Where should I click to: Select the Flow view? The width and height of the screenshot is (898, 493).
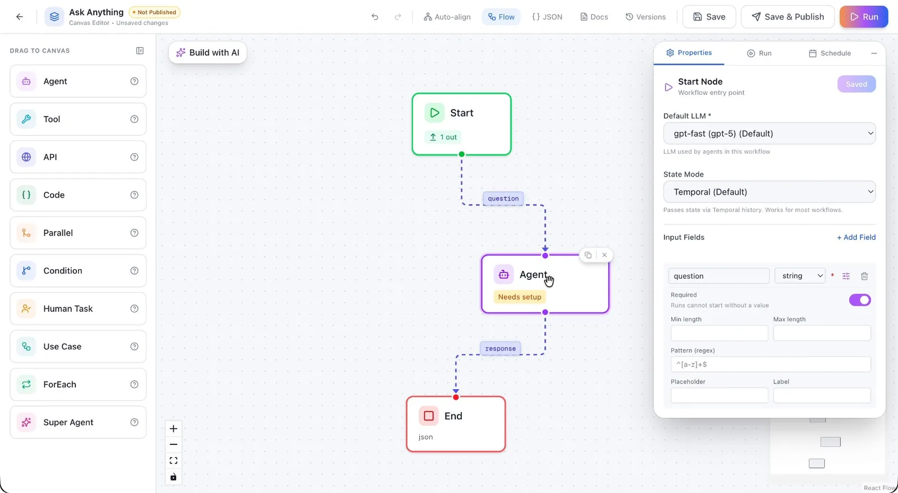tap(501, 17)
